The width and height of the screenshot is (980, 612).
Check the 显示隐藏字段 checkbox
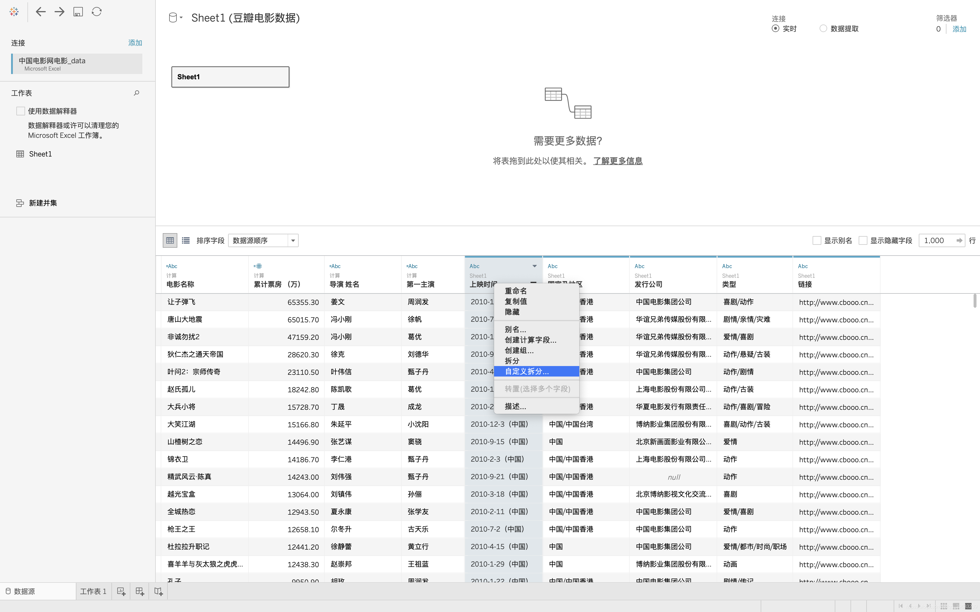[863, 240]
